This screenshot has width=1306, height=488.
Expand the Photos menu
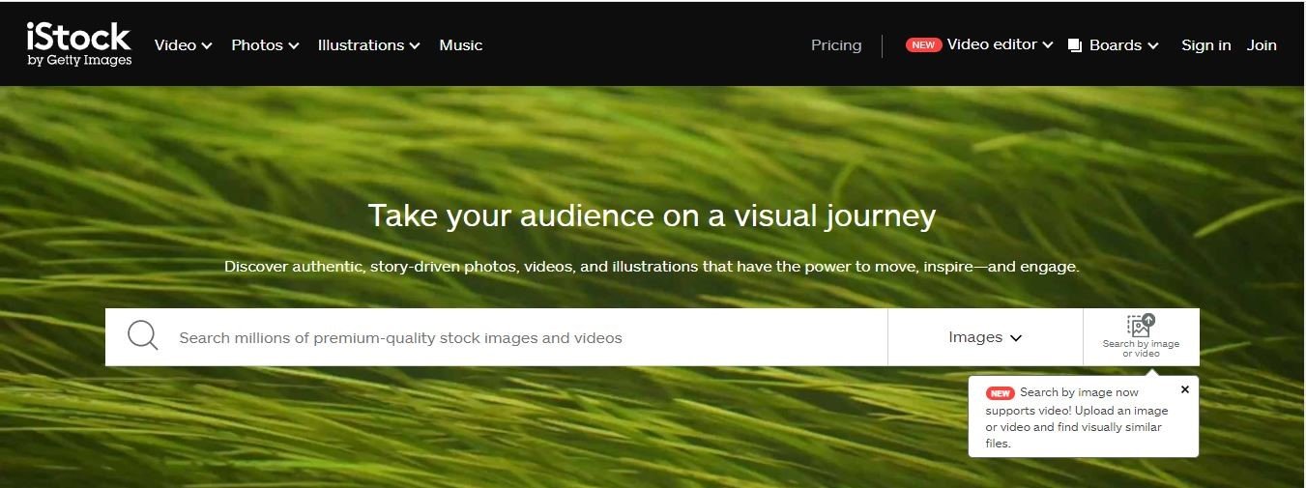(266, 45)
